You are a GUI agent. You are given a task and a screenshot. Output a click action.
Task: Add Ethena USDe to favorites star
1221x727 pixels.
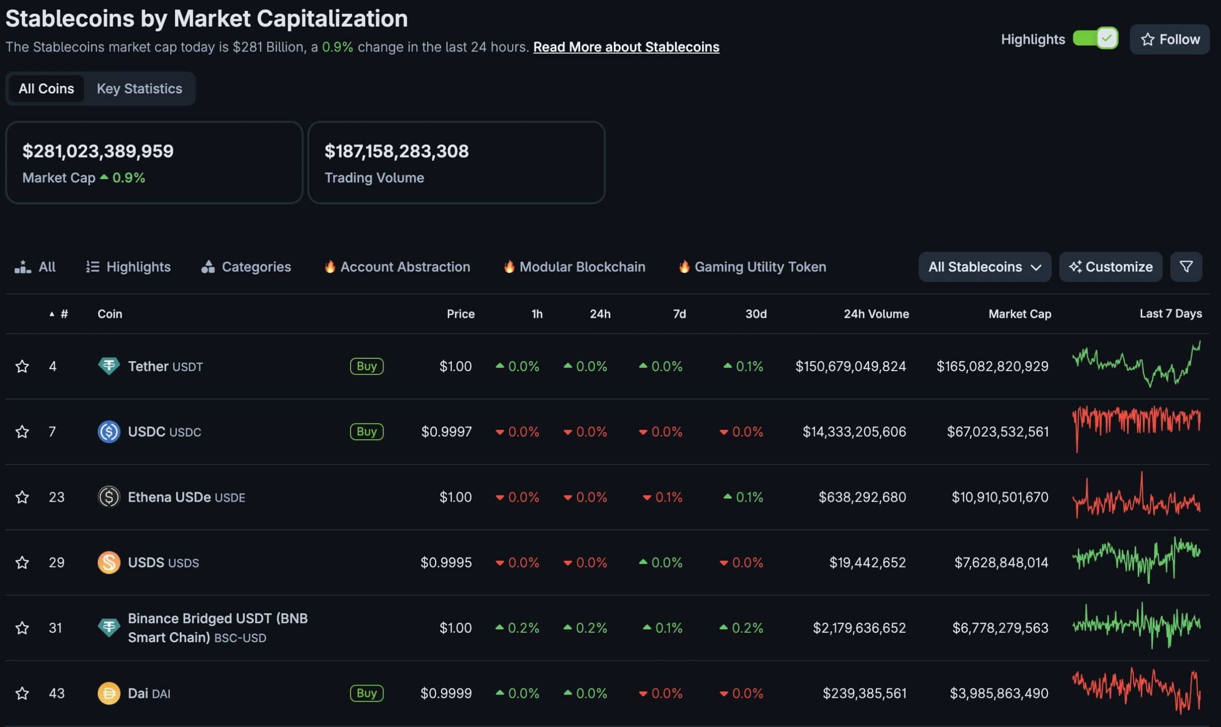click(x=22, y=497)
